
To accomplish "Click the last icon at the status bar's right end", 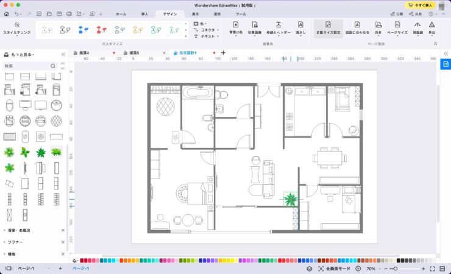I will coord(442,269).
